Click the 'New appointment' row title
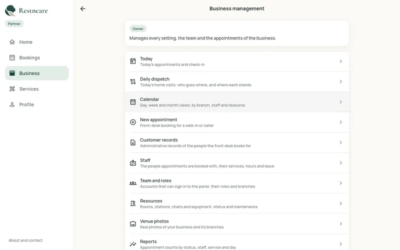Viewport: 400px width, 250px height. point(158,119)
